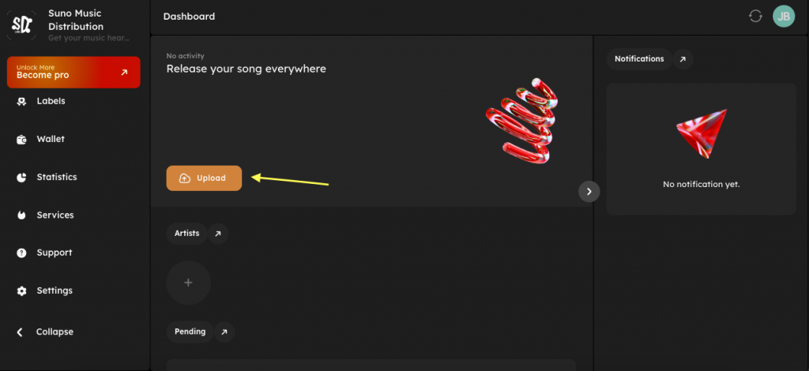Click the Statistics pie chart icon

pyautogui.click(x=21, y=178)
